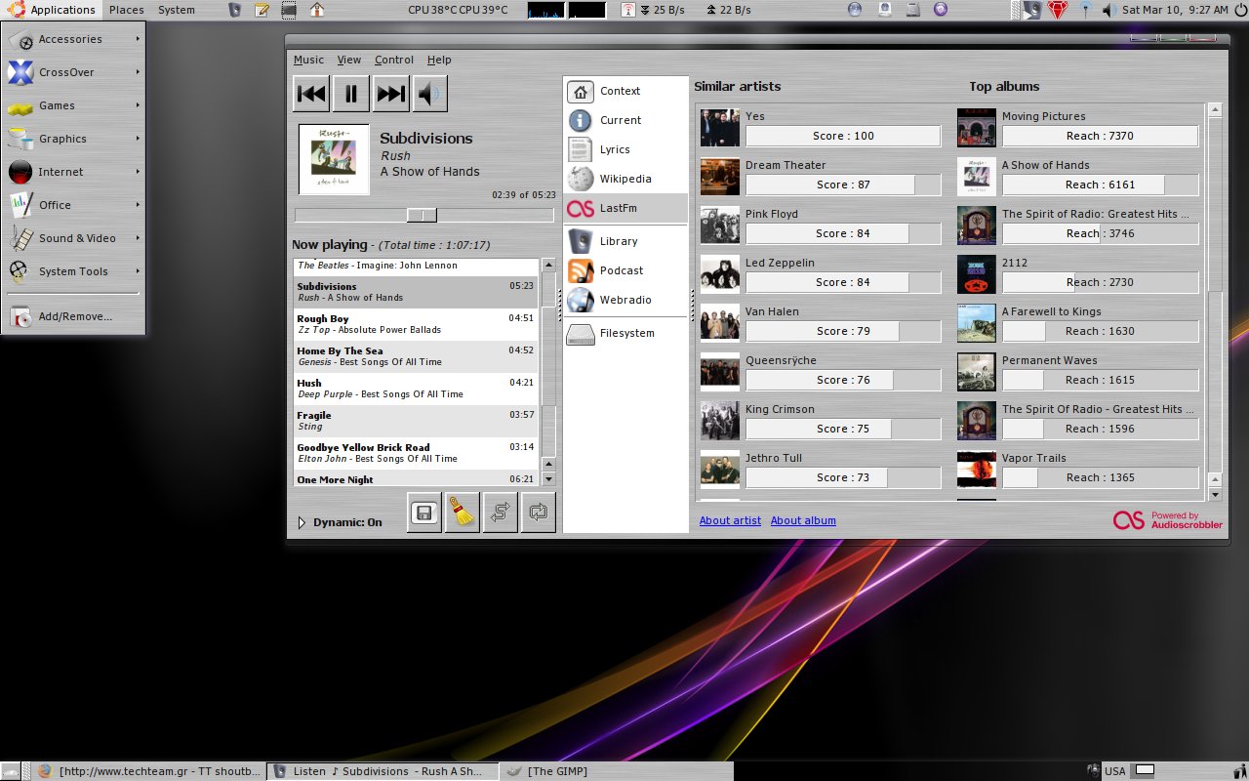The width and height of the screenshot is (1249, 781).
Task: Click the Powered by Audioscrobbler logo
Action: (1167, 520)
